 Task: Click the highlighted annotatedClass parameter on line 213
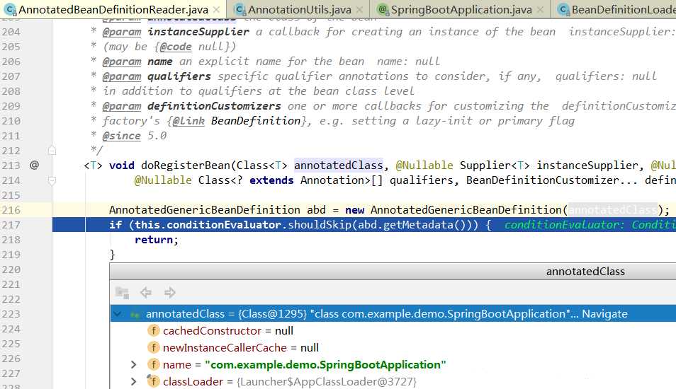tap(339, 166)
